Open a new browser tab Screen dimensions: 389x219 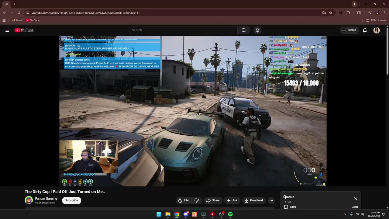coord(14,4)
